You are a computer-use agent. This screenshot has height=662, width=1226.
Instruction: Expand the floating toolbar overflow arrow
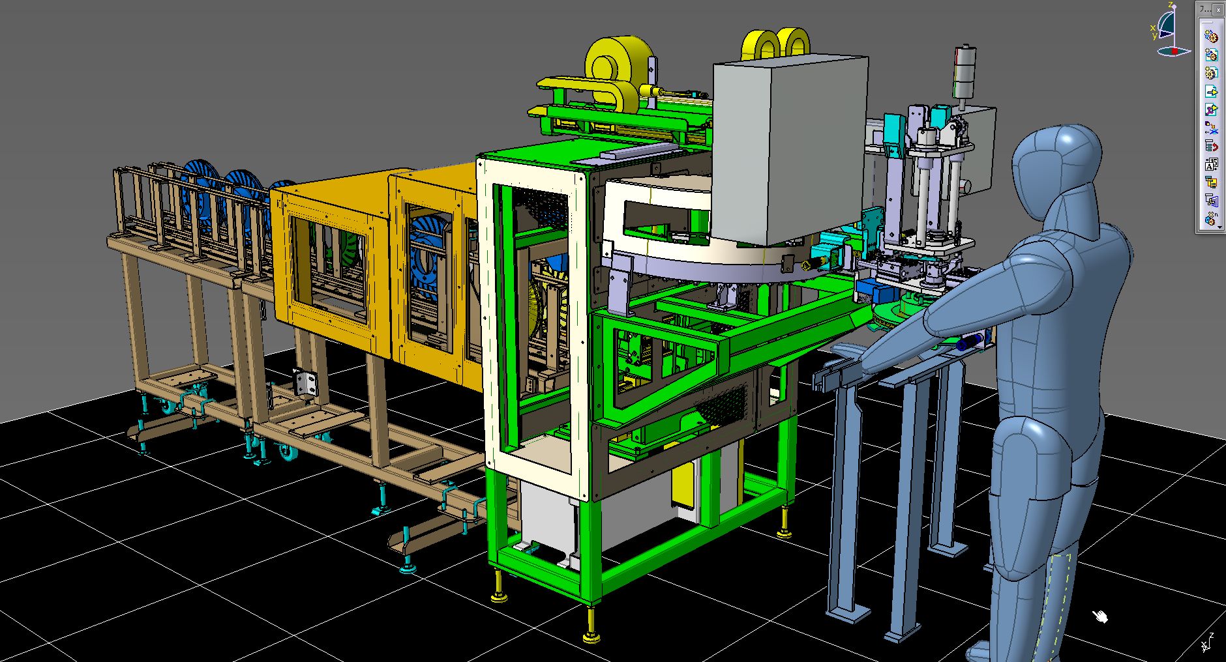[x=1219, y=226]
